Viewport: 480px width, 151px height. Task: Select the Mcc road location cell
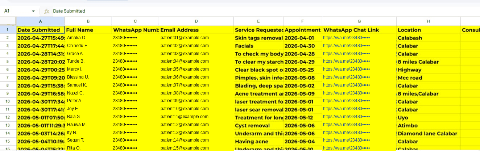[x=429, y=77]
